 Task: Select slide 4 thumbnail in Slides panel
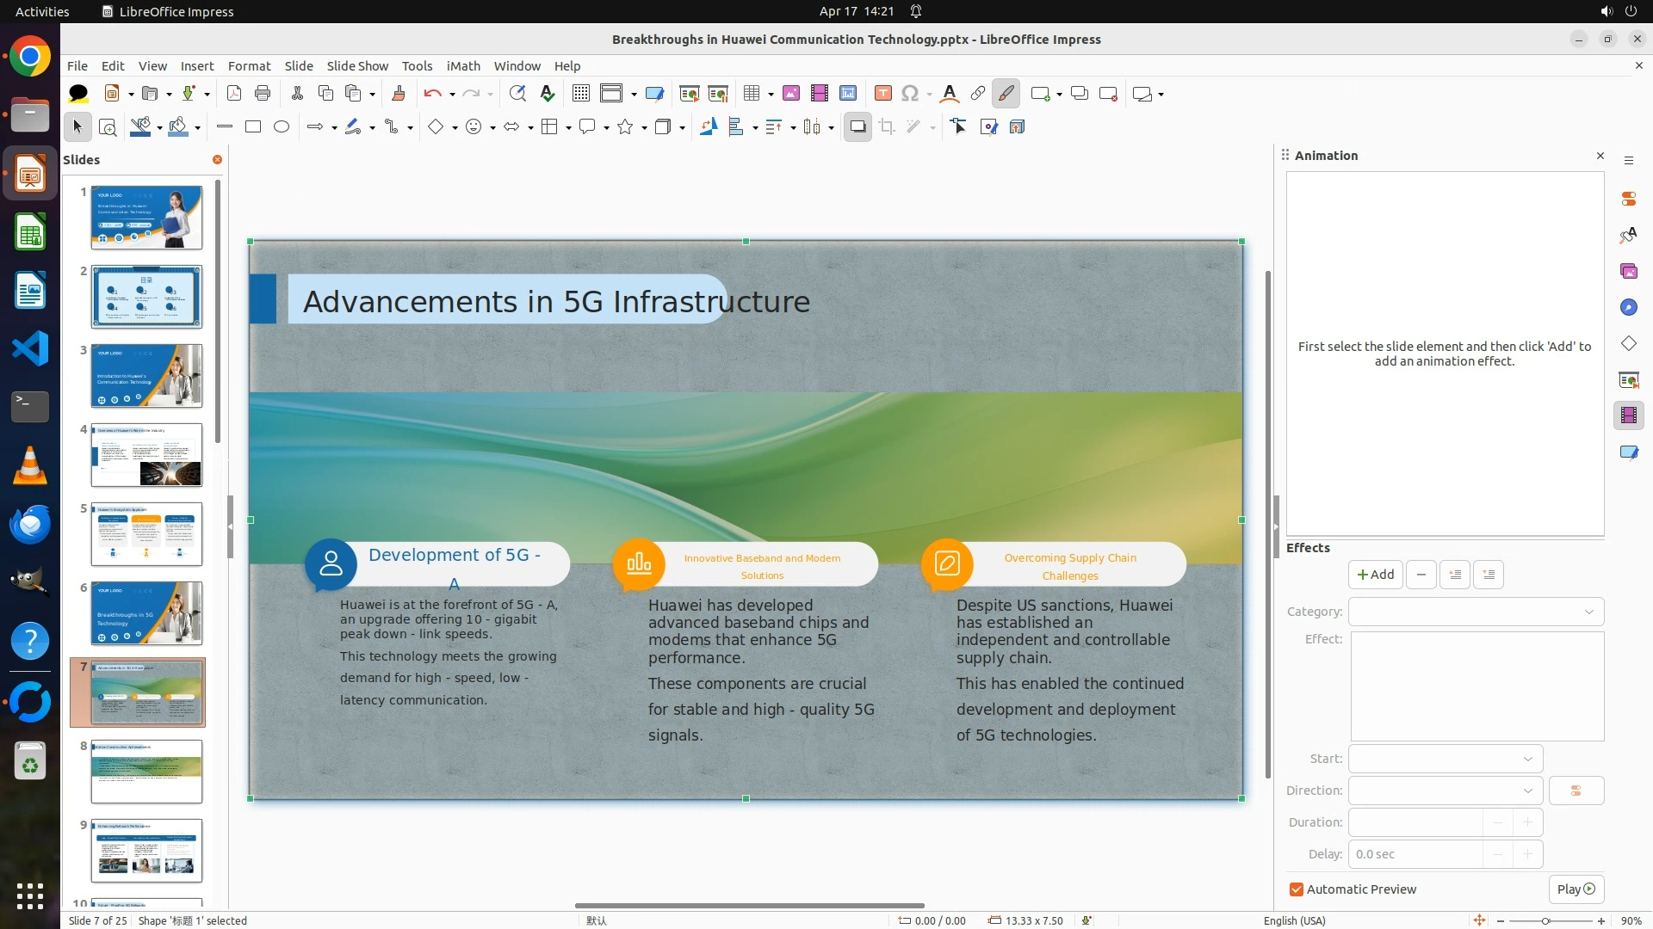click(146, 455)
